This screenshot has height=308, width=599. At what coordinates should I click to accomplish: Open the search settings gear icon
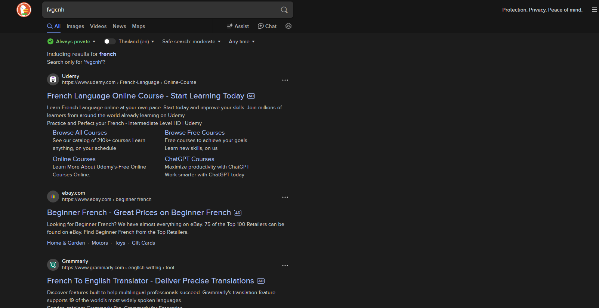288,26
